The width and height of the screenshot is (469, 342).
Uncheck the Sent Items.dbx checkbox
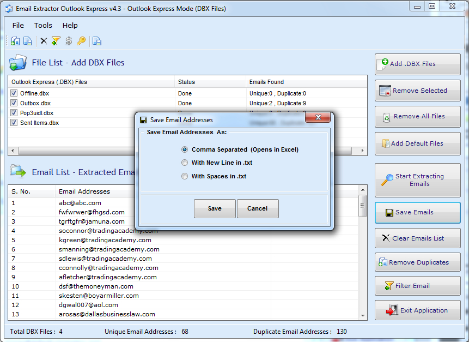[x=14, y=123]
